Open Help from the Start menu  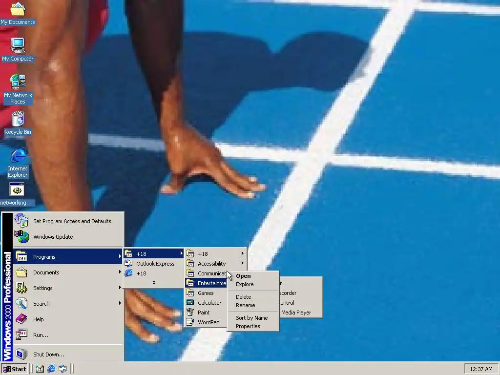pyautogui.click(x=68, y=319)
